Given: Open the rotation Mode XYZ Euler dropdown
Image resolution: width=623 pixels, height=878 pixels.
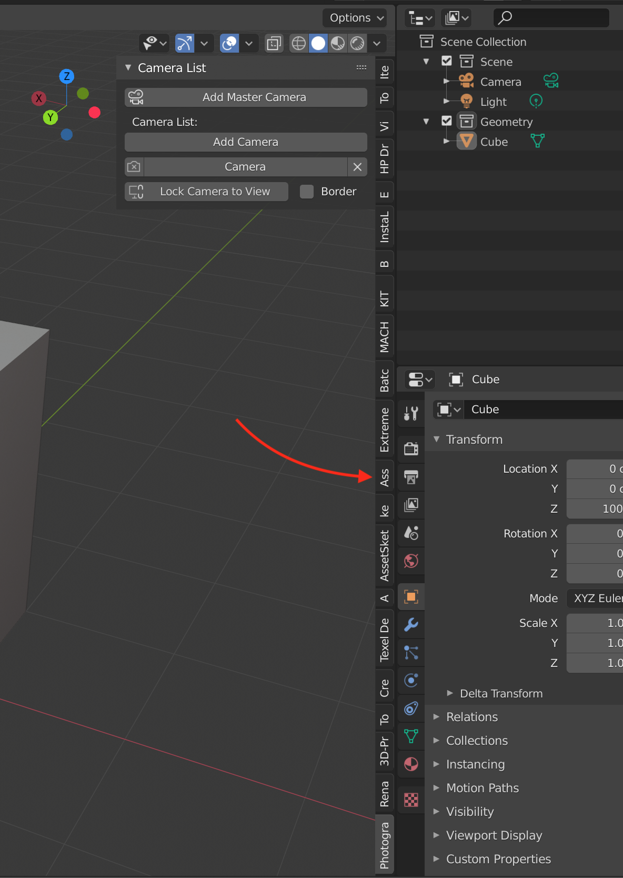Looking at the screenshot, I should tap(595, 598).
